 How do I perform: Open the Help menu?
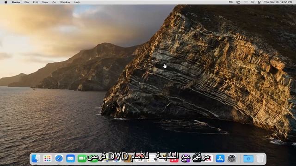tap(77, 2)
